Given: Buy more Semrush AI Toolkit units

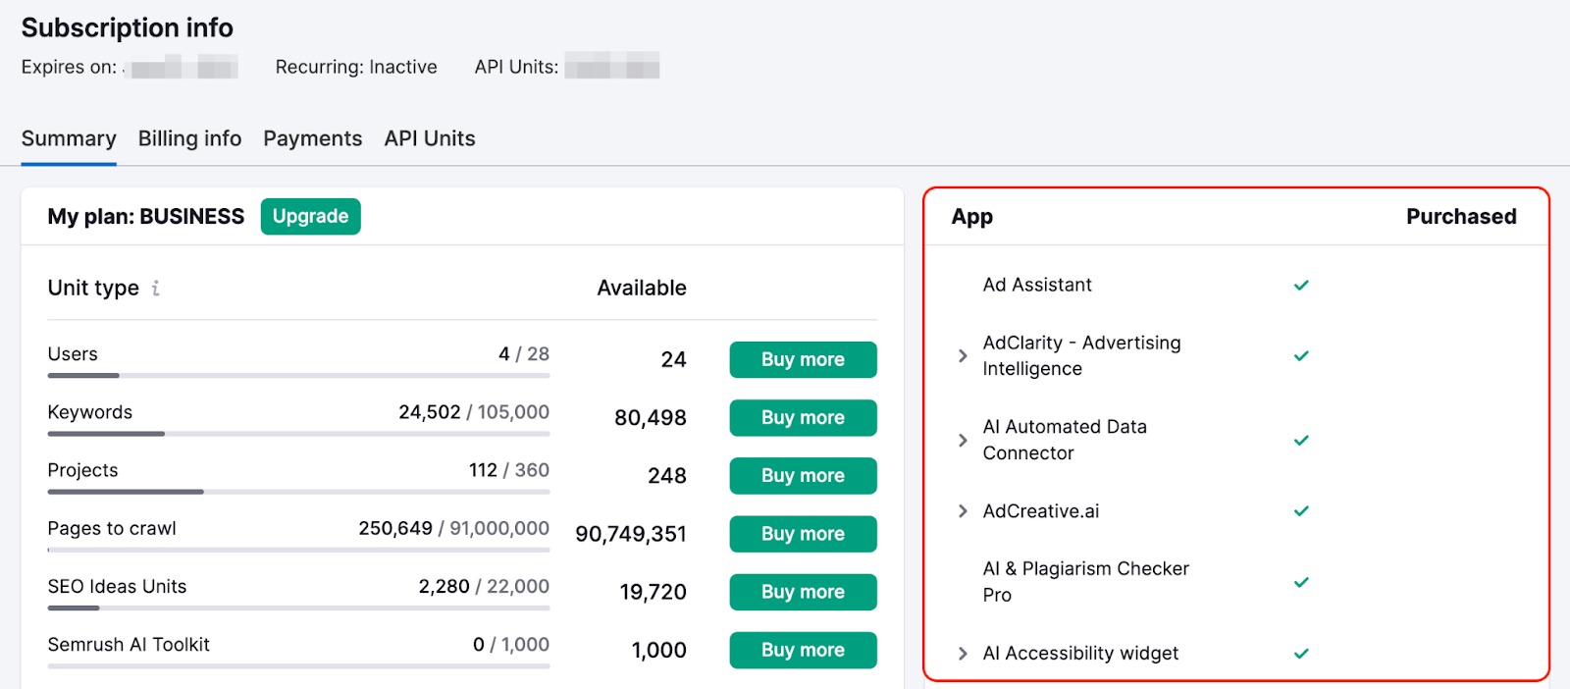Looking at the screenshot, I should point(803,650).
